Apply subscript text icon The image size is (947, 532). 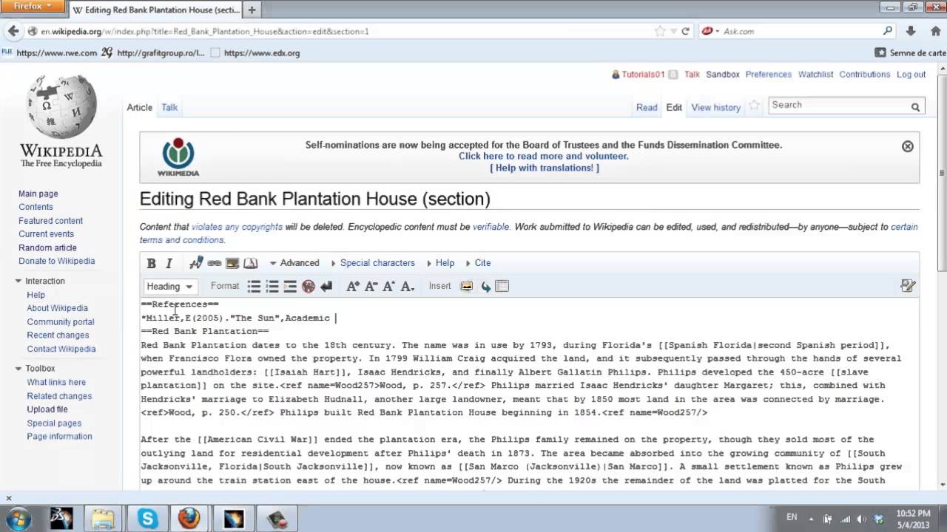[407, 287]
